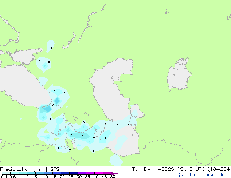This screenshot has width=231, height=178.
Task: Click the 35–40 mm legend color box
Action: coord(90,173)
